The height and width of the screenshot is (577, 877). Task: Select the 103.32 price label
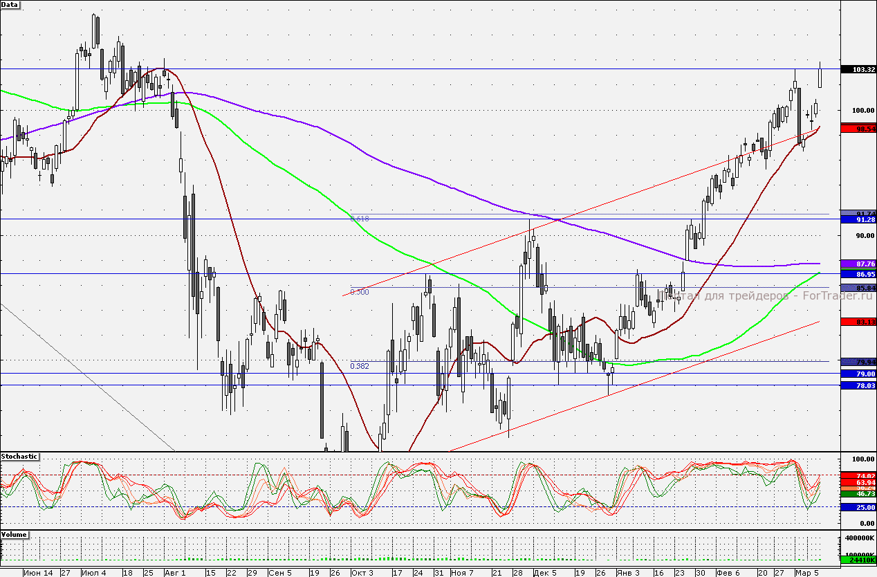coord(858,69)
